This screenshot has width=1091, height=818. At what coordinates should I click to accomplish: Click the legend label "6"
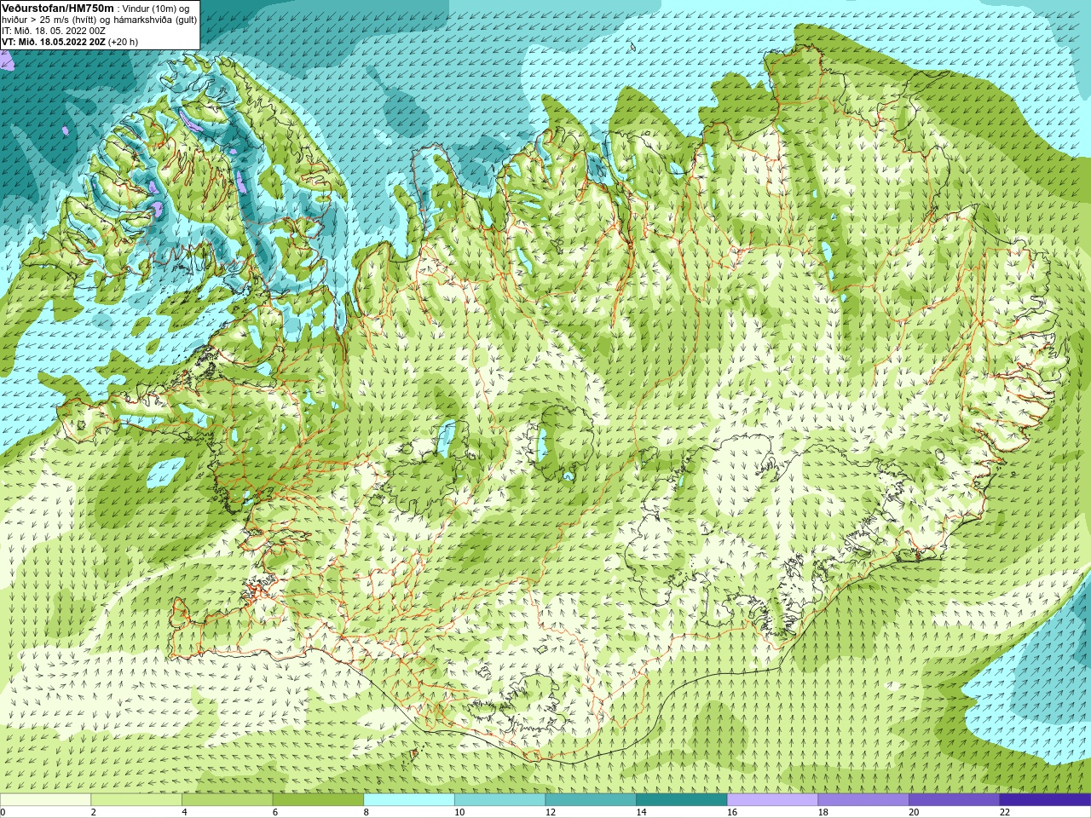click(x=275, y=812)
